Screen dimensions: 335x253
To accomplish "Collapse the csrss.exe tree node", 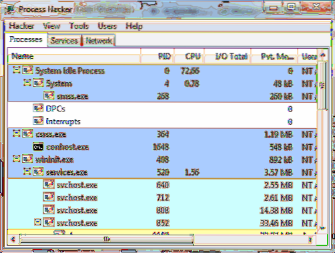I will [x=16, y=134].
